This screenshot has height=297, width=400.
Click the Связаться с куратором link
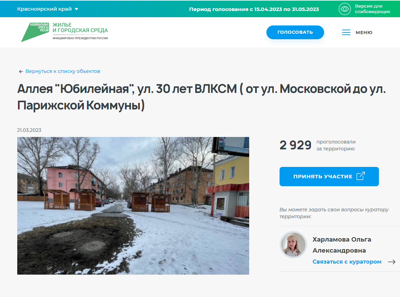tap(347, 262)
